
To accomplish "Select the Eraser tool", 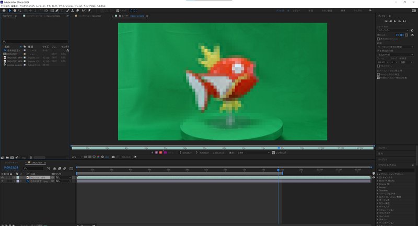I will (x=77, y=10).
